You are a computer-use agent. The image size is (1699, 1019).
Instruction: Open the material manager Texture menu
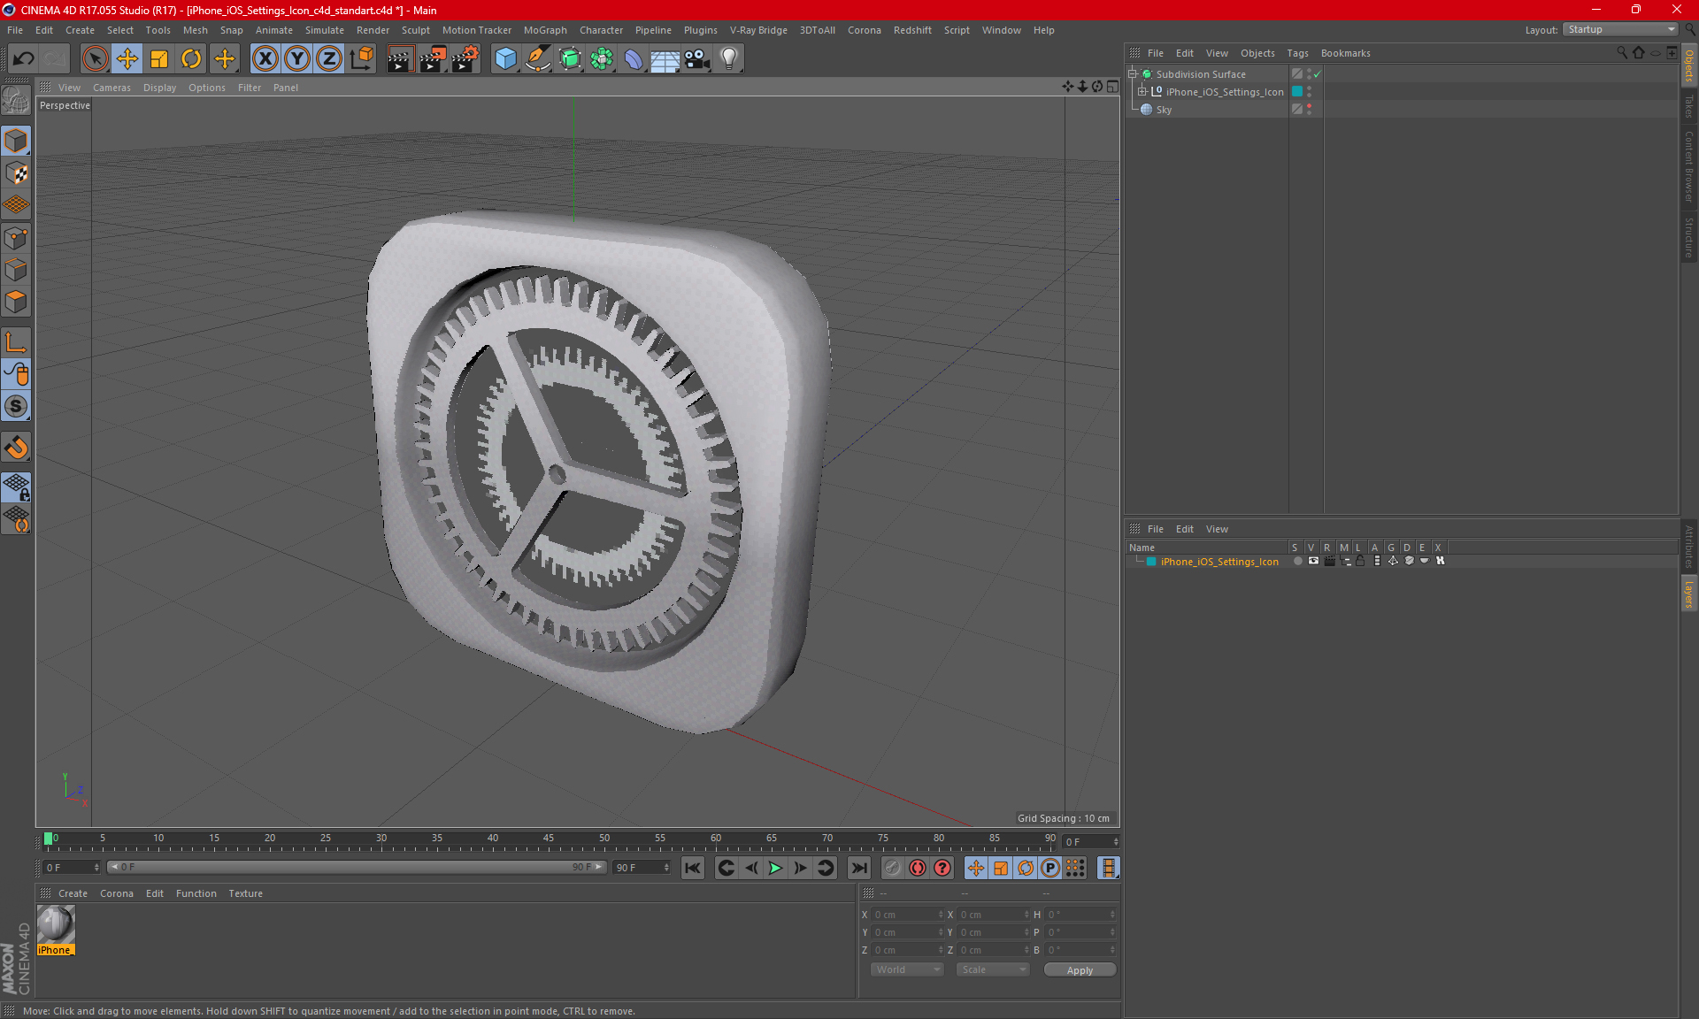245,893
